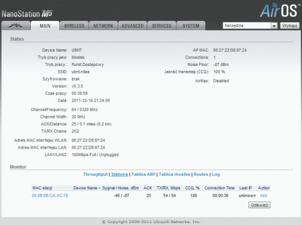Click the Czas pracy value 00:38:59
The image size is (302, 225).
click(x=80, y=93)
